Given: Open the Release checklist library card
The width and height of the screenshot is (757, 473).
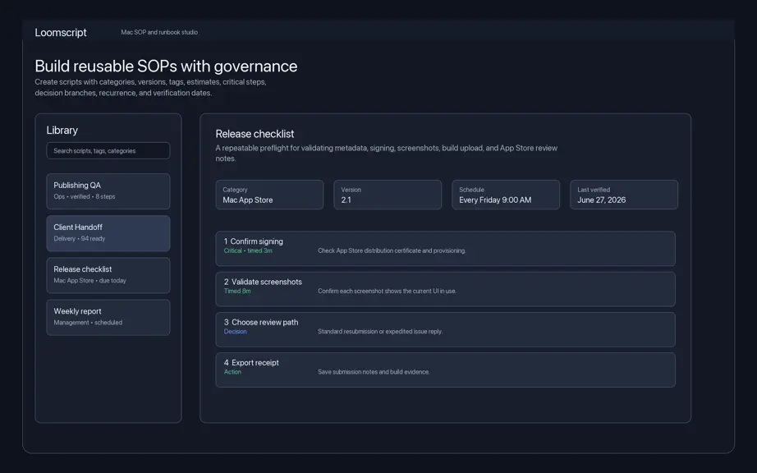Looking at the screenshot, I should (x=108, y=275).
